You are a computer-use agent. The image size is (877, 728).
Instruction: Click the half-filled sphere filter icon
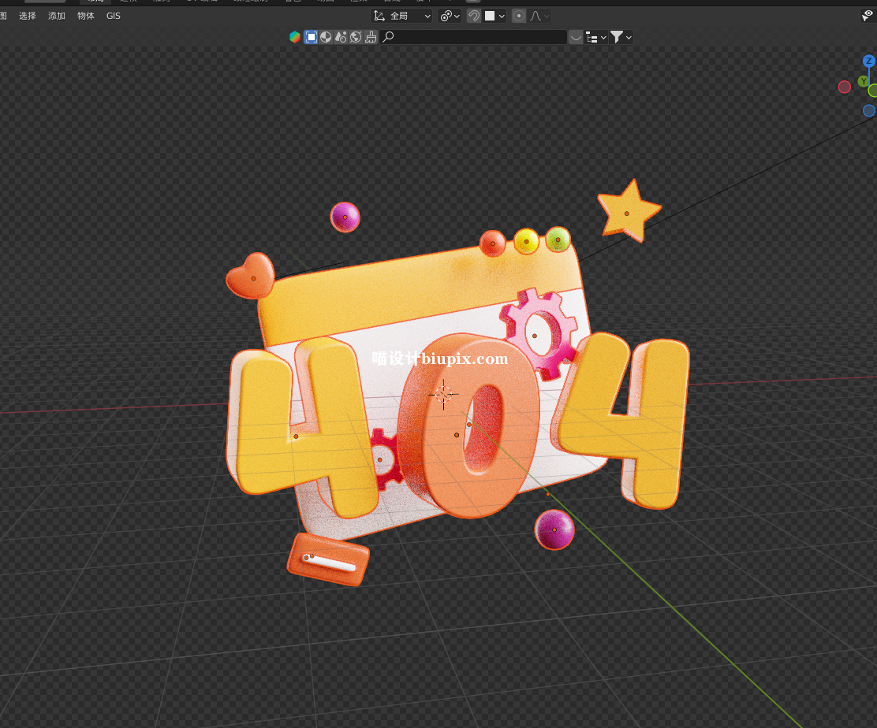tap(326, 37)
